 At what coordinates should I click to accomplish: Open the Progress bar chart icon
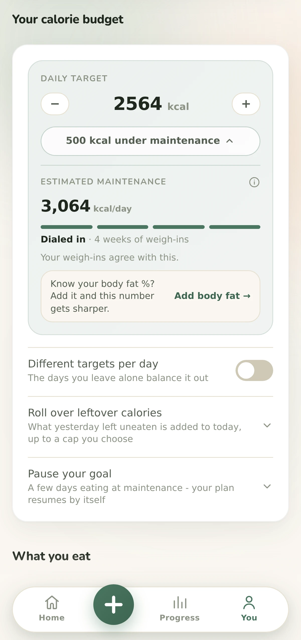click(x=180, y=602)
